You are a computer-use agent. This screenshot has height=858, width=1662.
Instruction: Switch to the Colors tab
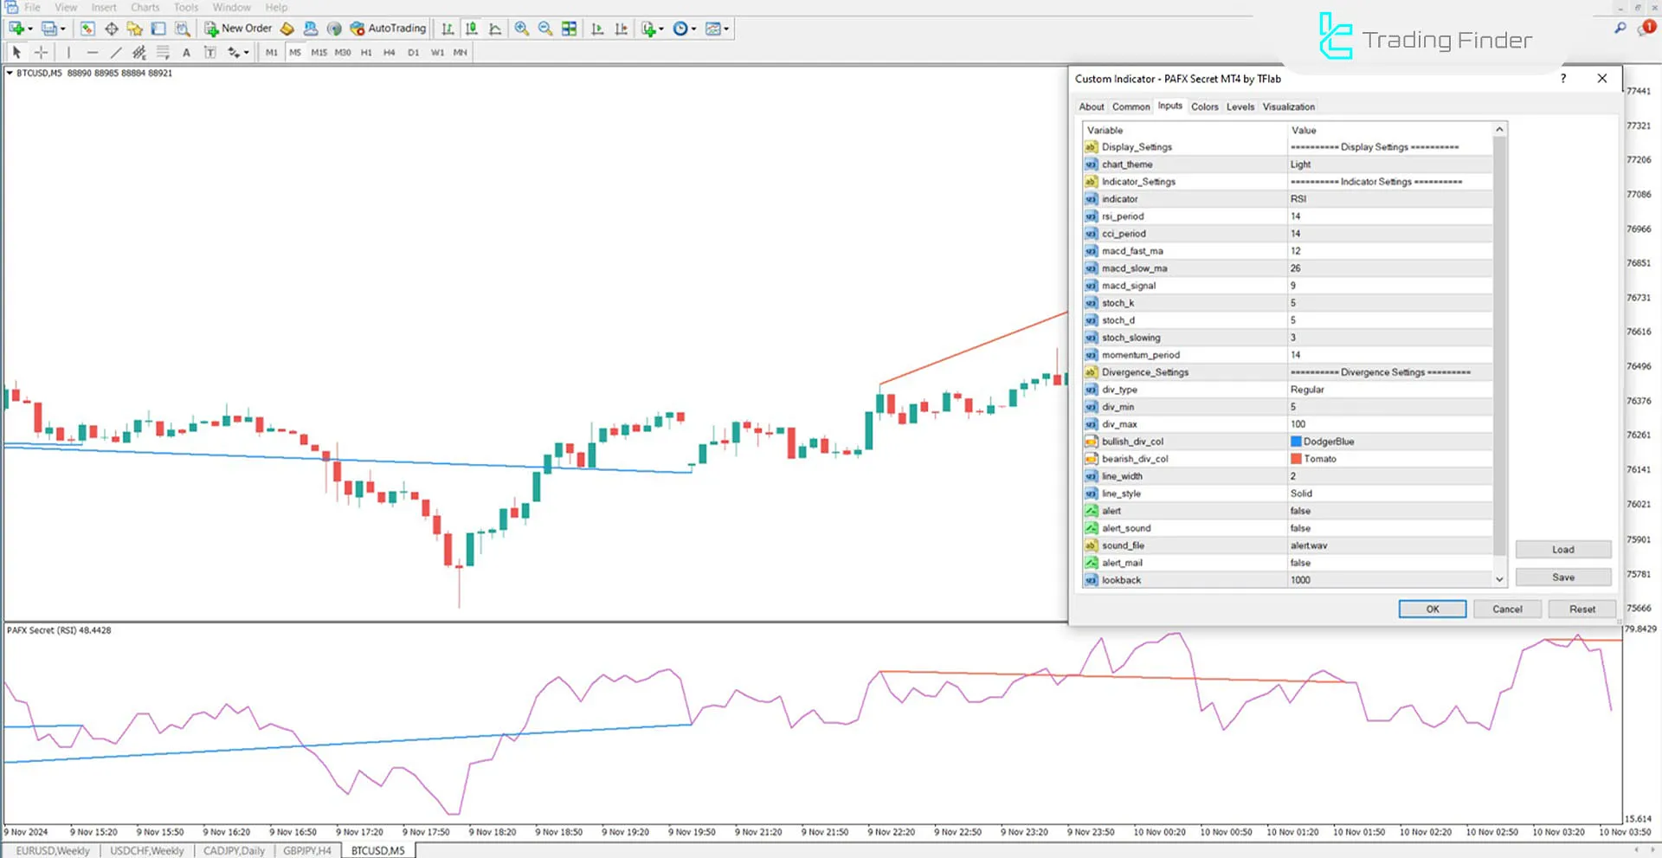(x=1204, y=106)
